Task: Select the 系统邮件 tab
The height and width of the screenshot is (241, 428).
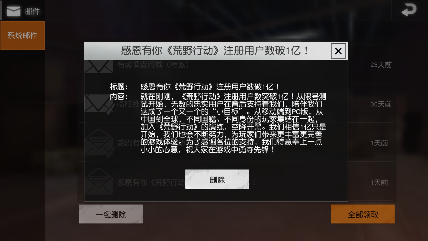Action: click(x=23, y=35)
